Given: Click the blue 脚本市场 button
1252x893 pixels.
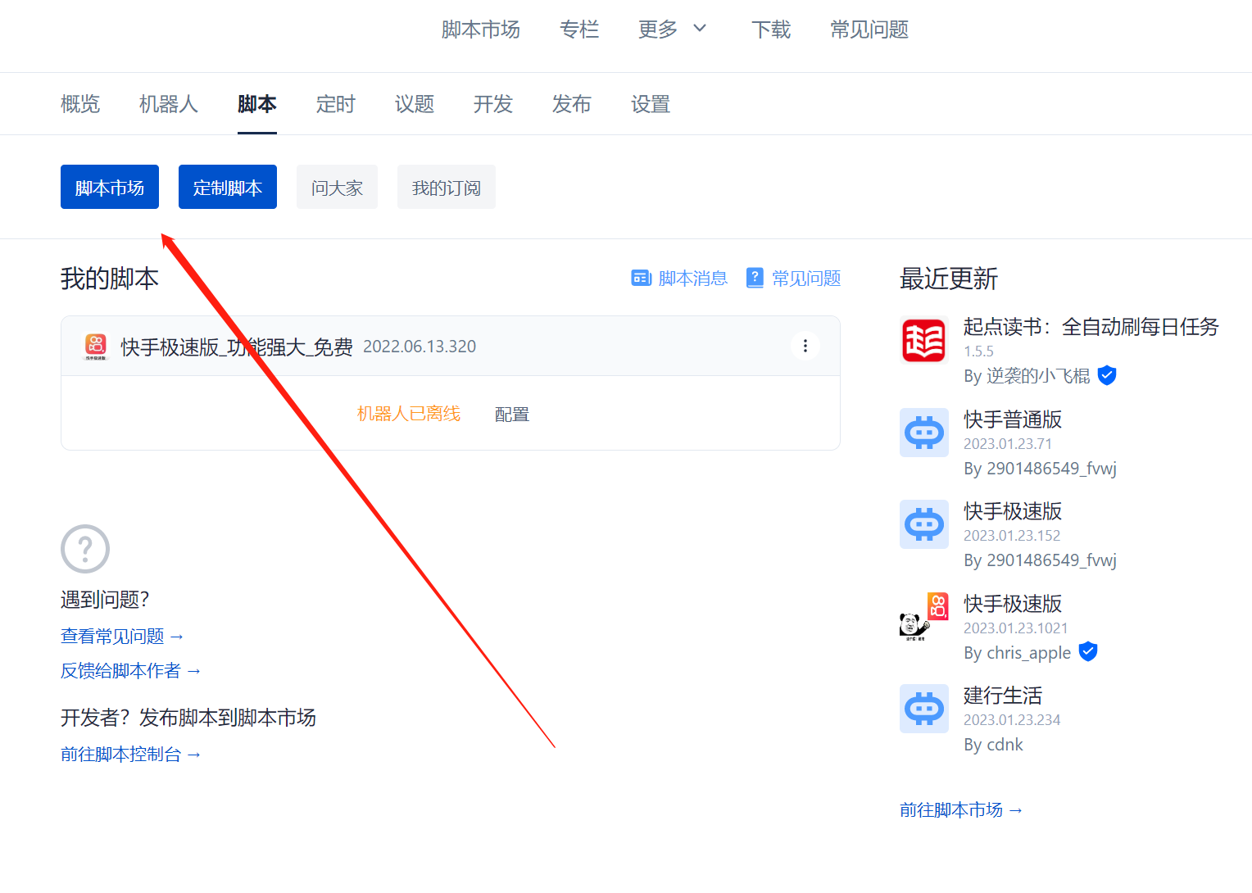Looking at the screenshot, I should tap(110, 187).
